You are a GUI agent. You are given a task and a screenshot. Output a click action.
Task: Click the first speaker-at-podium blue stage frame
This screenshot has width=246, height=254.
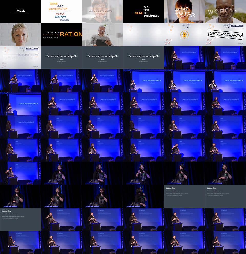point(184,58)
